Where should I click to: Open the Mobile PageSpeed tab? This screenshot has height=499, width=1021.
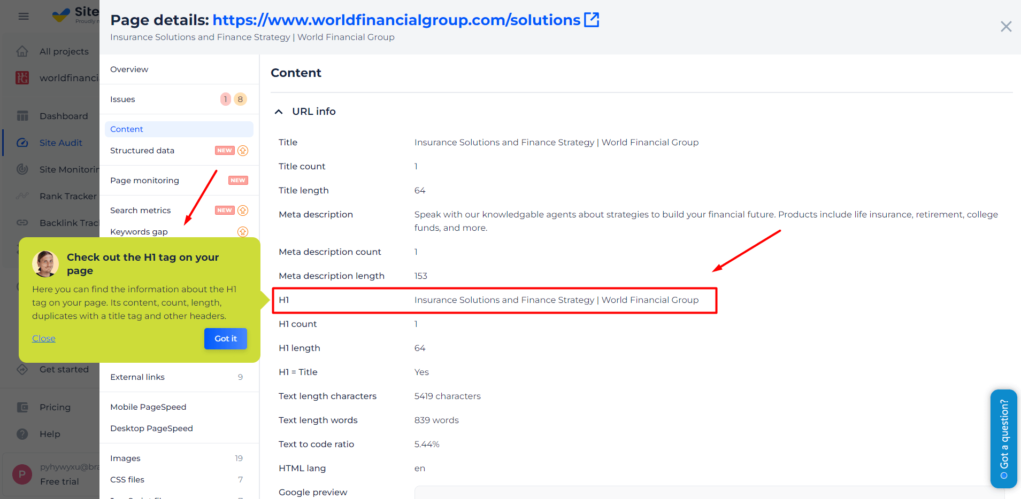tap(148, 407)
